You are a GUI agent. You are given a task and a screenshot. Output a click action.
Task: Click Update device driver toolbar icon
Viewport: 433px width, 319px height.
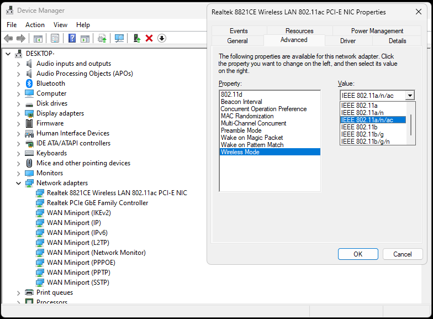(102, 38)
